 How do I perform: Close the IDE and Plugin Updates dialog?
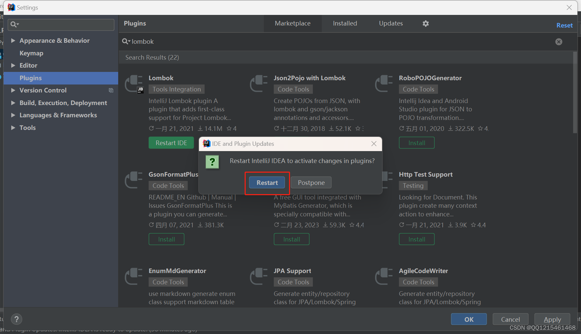374,144
